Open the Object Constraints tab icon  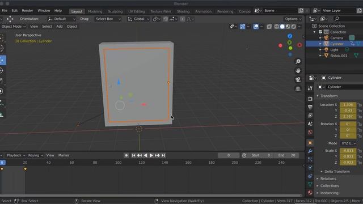(310, 176)
